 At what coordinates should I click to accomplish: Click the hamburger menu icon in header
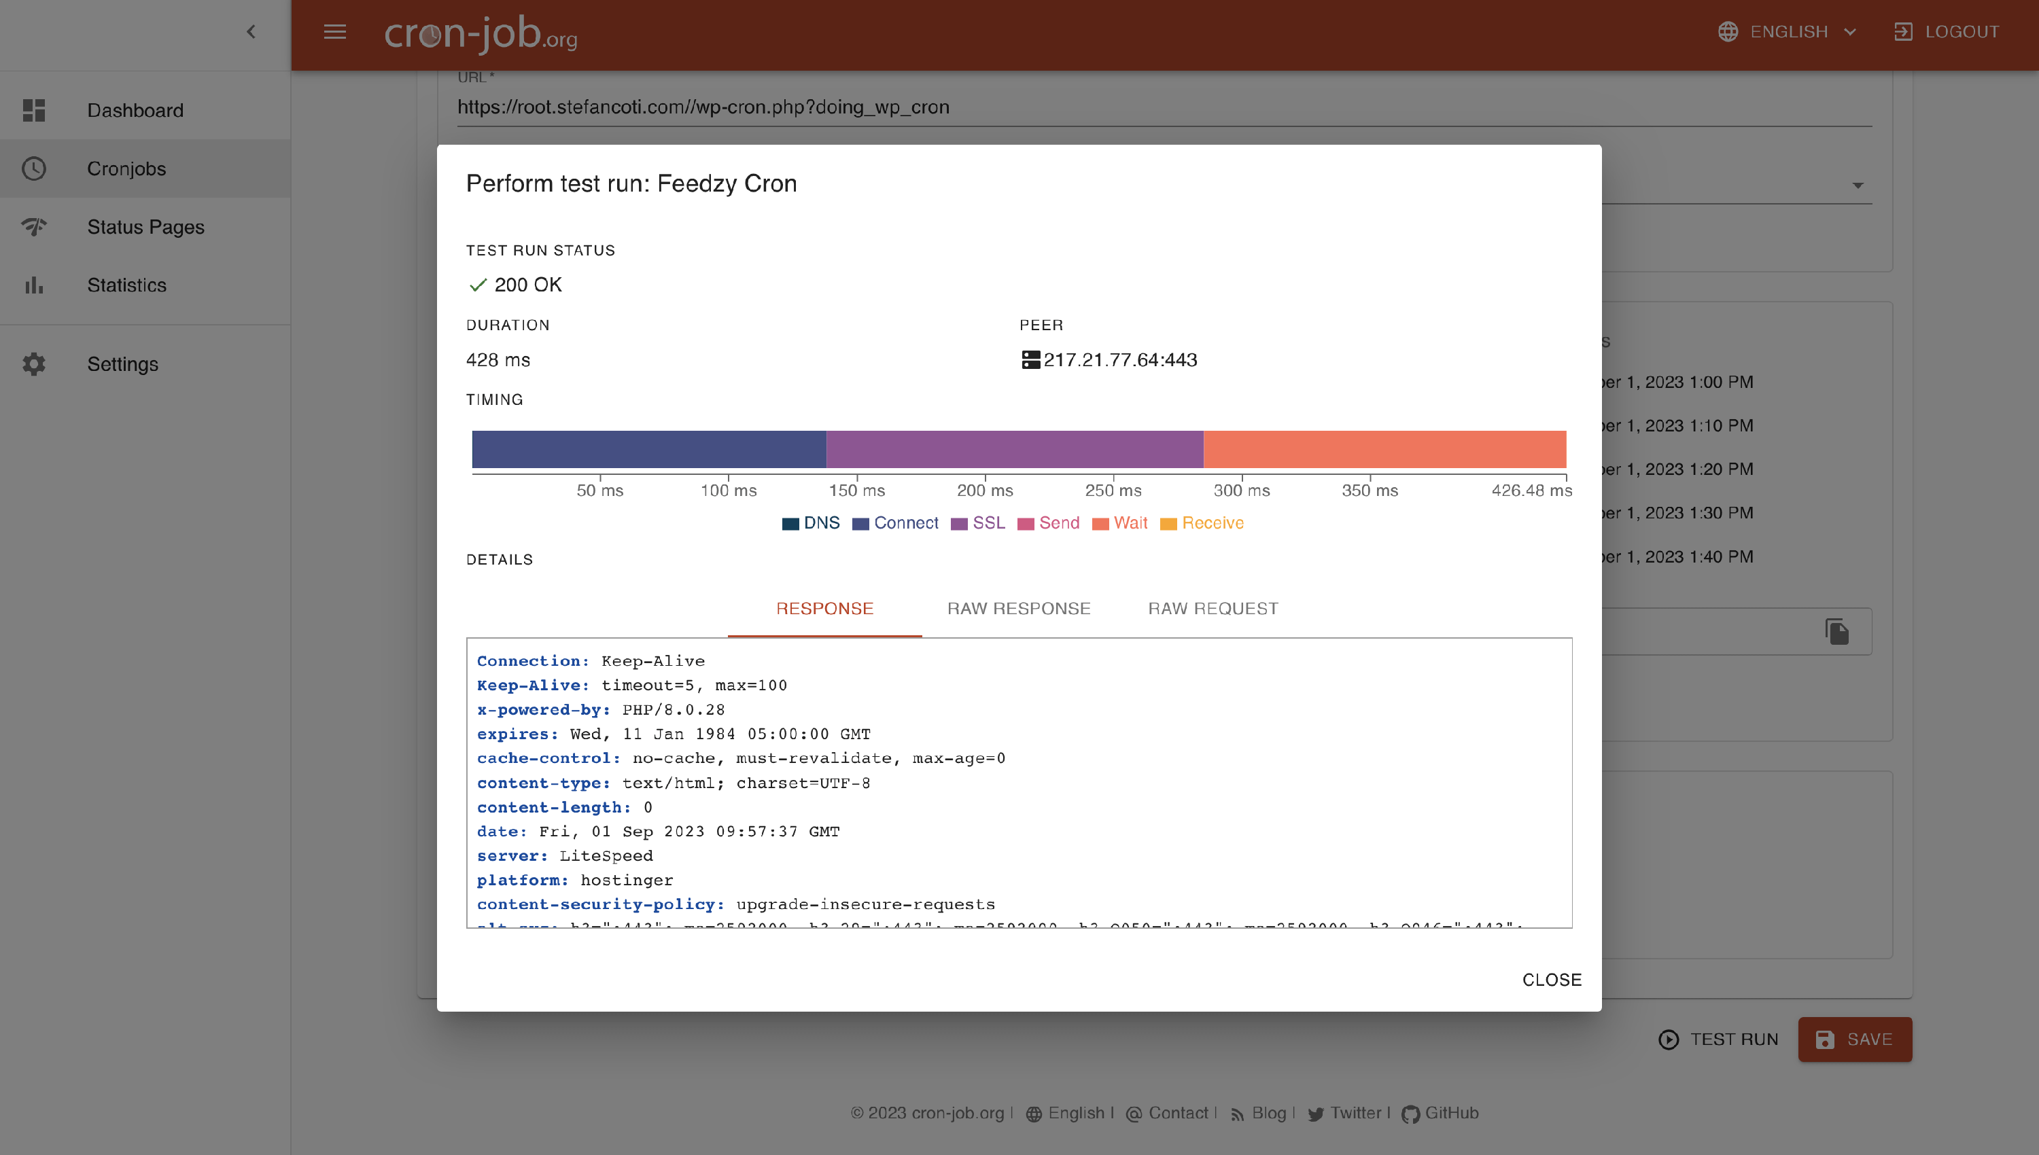tap(335, 32)
